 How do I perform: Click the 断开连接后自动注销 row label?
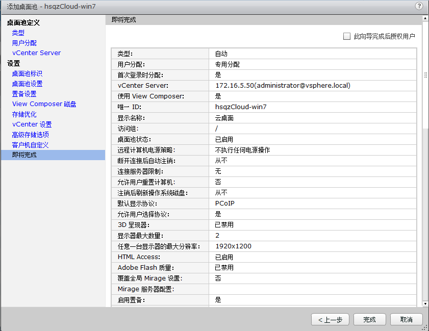(146, 161)
